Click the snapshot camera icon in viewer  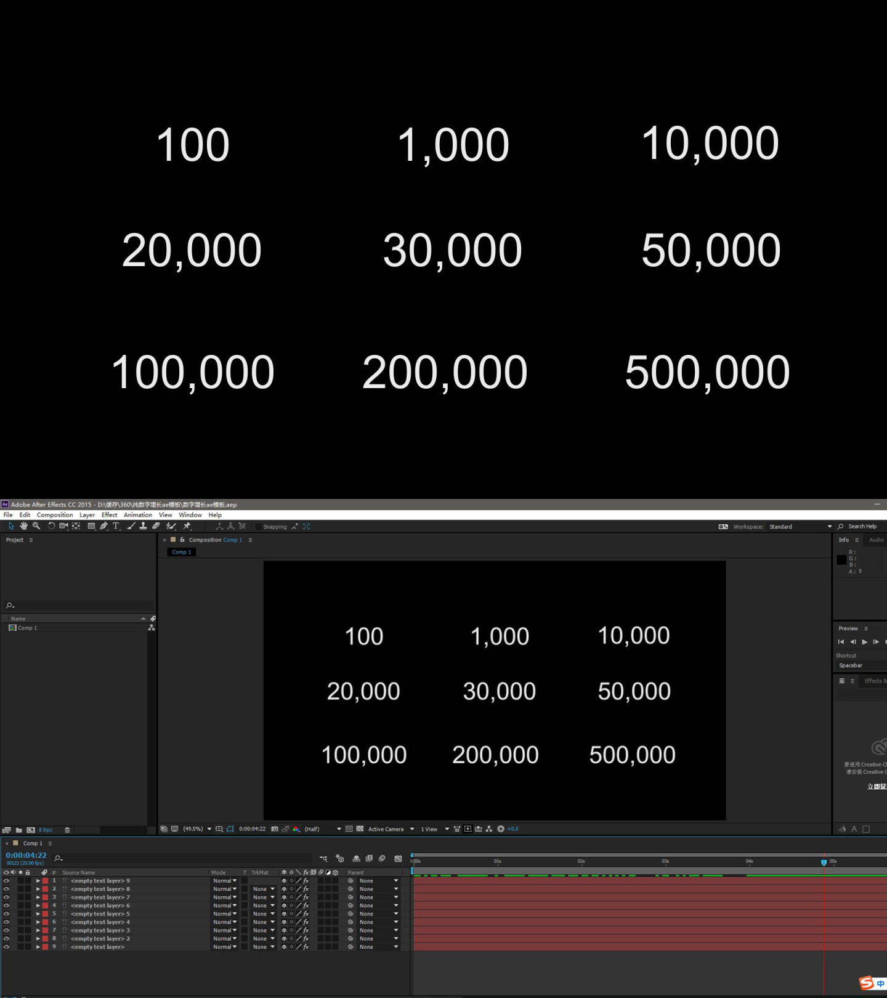click(x=275, y=829)
